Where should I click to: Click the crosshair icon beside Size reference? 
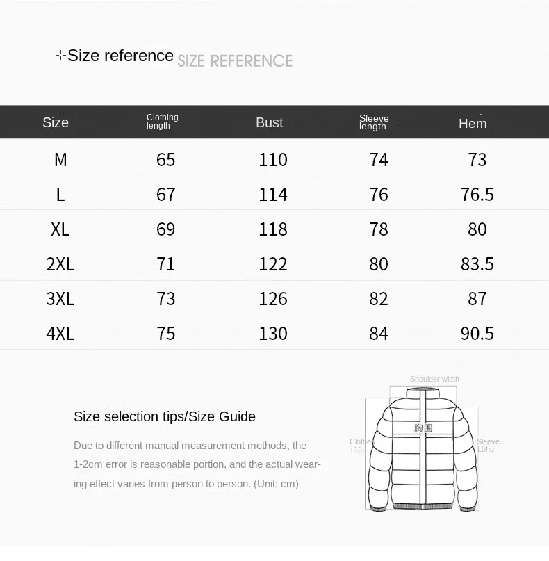[60, 56]
